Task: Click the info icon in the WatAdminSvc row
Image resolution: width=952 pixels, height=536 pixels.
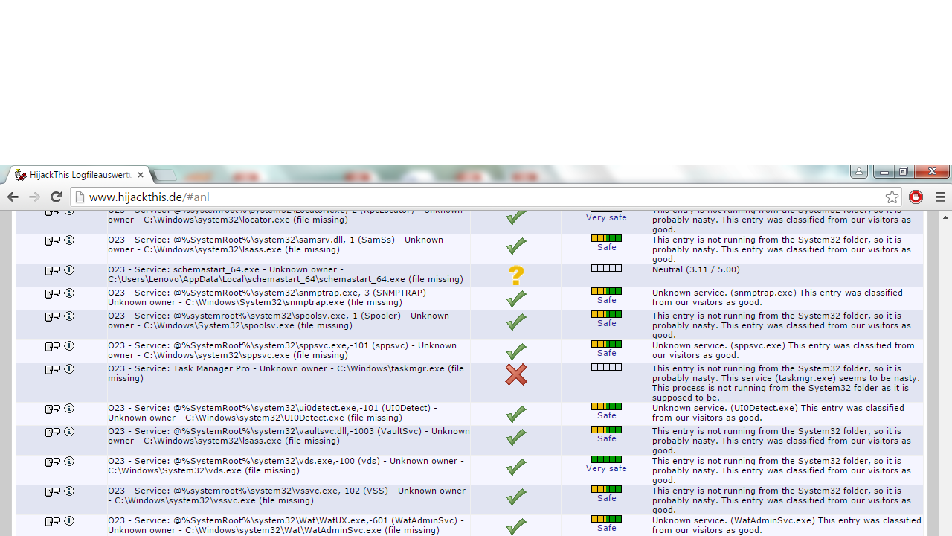Action: (69, 521)
